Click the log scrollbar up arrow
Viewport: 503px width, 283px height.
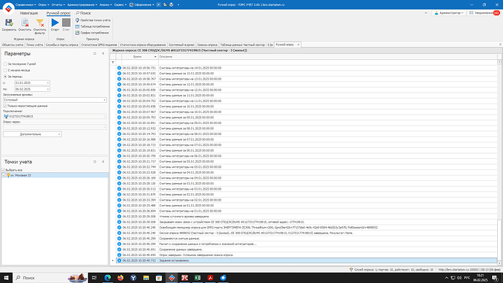[x=499, y=62]
